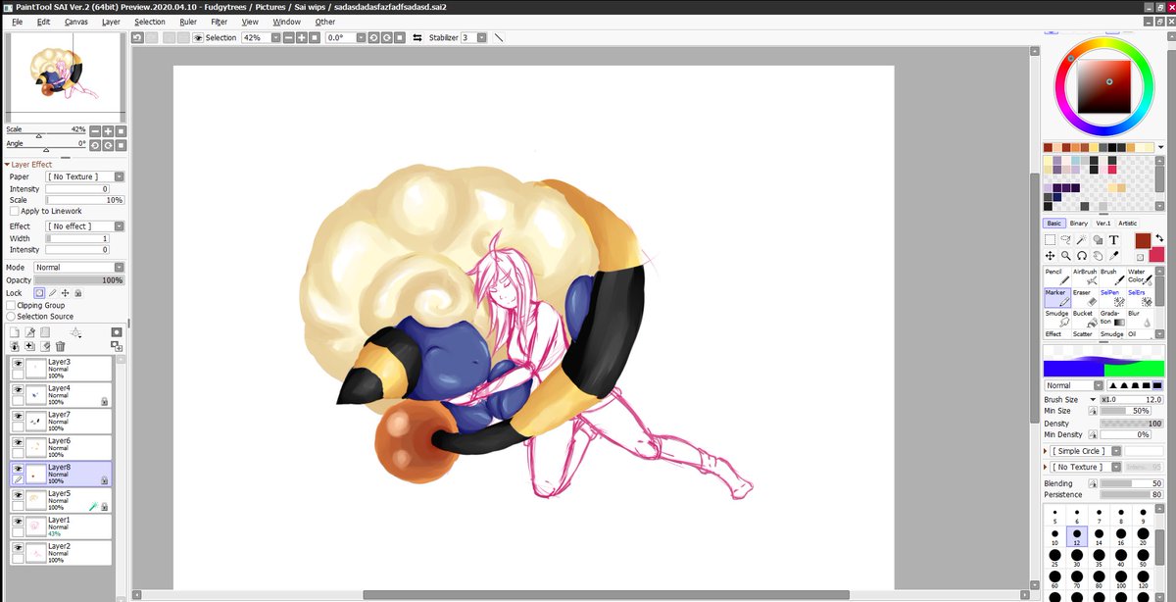Select Layer5 in the layer list

pos(61,500)
